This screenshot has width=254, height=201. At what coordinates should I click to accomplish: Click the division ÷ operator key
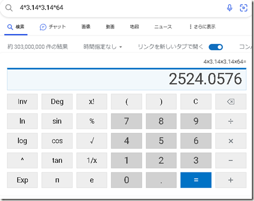pos(231,121)
